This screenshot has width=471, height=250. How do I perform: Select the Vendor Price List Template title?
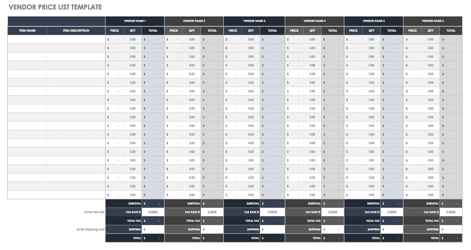click(55, 7)
